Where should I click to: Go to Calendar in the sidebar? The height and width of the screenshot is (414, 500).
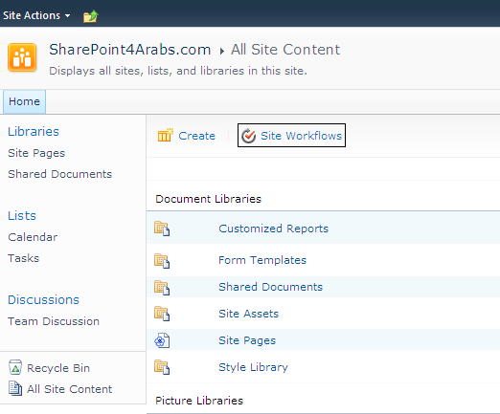(x=33, y=237)
